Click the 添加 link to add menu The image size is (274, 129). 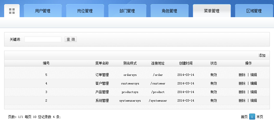262,56
